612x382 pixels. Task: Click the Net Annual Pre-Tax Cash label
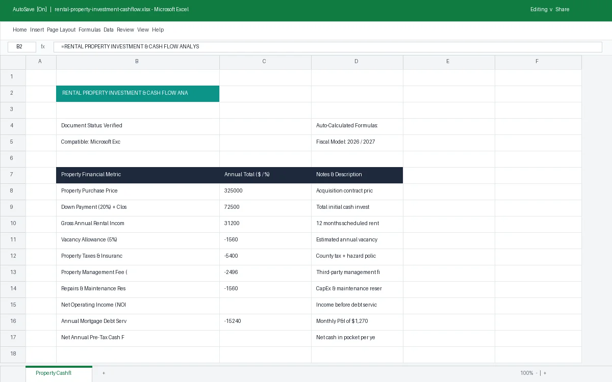(138, 338)
